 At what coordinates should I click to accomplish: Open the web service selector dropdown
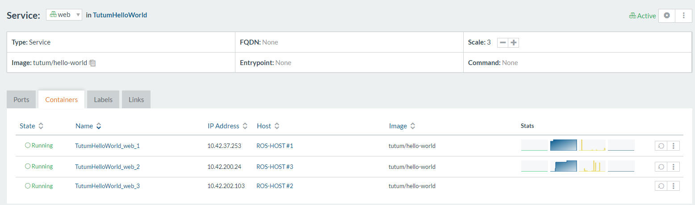click(x=64, y=15)
